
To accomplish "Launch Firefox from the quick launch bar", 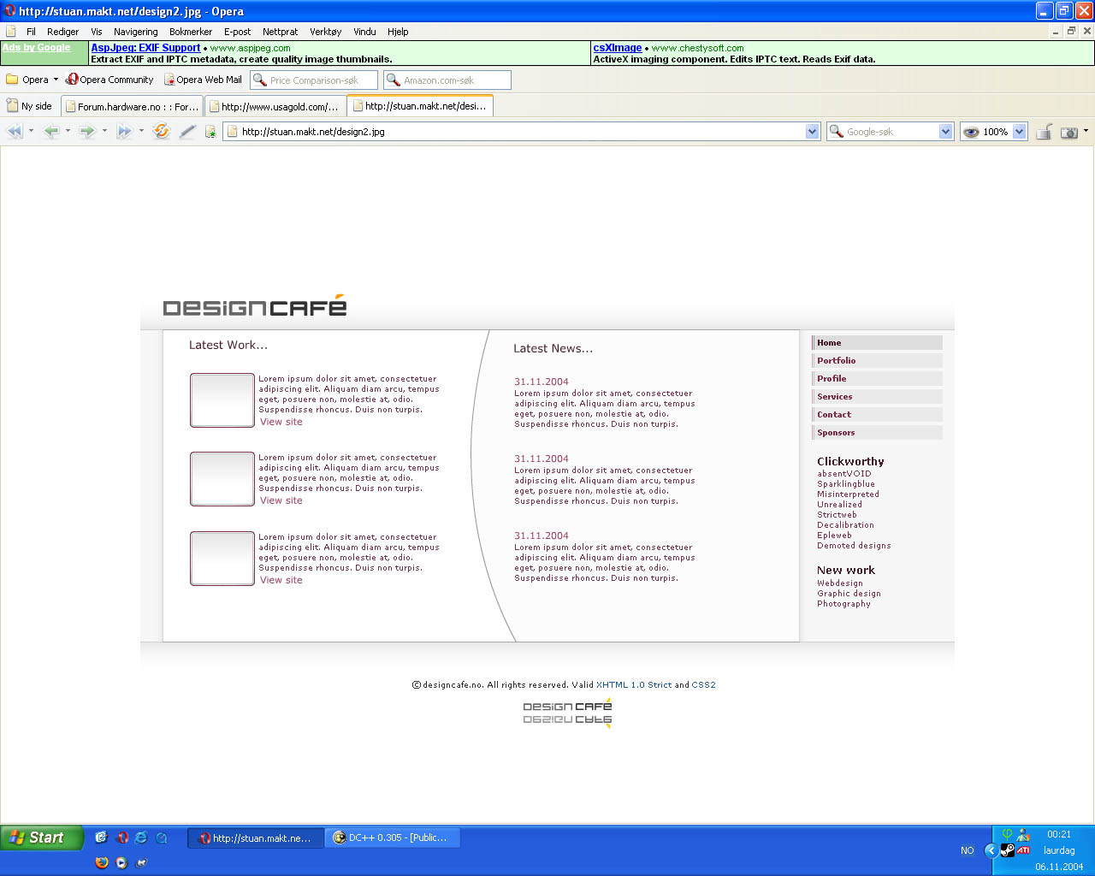I will click(102, 862).
